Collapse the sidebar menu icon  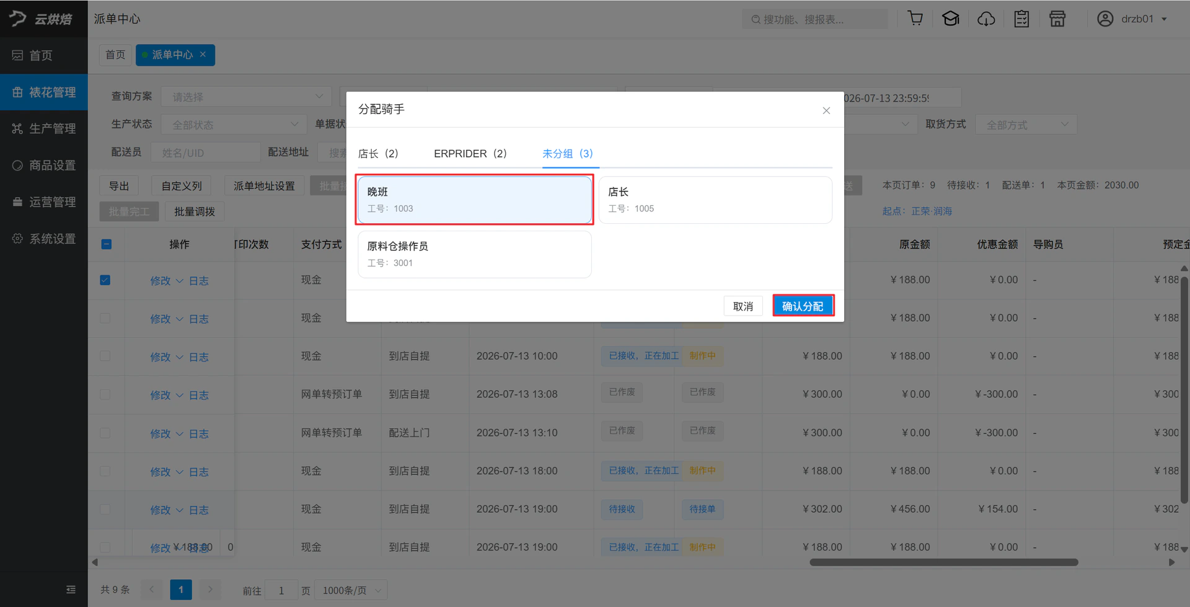[71, 590]
